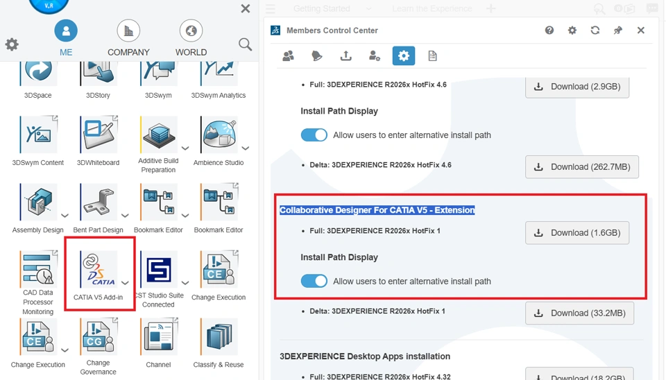Open compass settings gear icon

click(x=12, y=44)
